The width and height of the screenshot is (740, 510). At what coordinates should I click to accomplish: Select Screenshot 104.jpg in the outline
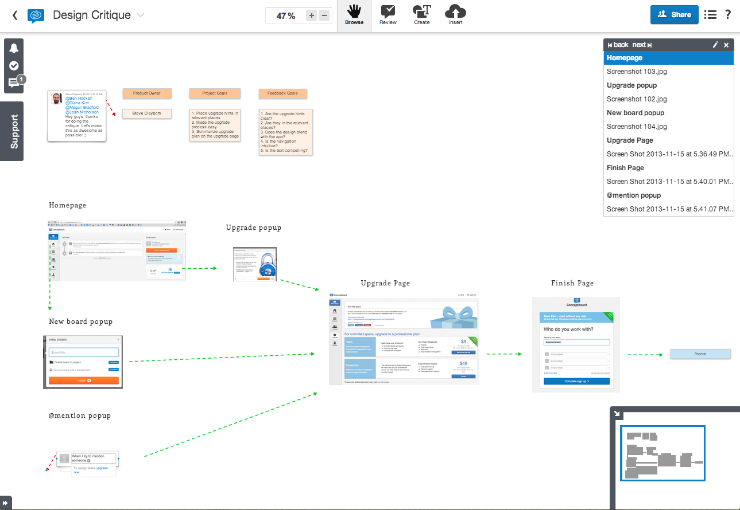(669, 127)
